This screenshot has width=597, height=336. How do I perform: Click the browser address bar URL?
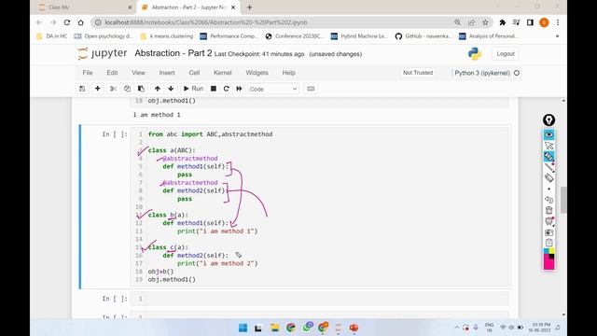(205, 22)
